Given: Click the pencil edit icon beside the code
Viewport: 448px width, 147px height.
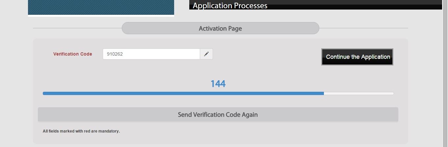Looking at the screenshot, I should click(206, 54).
